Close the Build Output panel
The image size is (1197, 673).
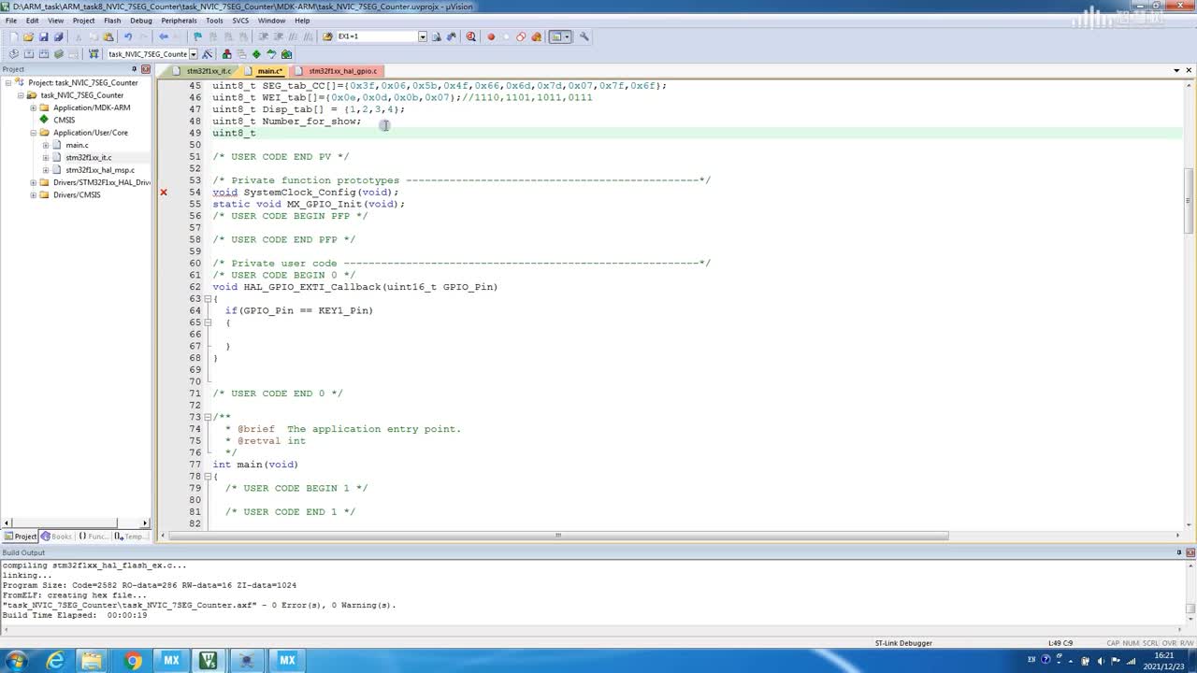[1190, 552]
